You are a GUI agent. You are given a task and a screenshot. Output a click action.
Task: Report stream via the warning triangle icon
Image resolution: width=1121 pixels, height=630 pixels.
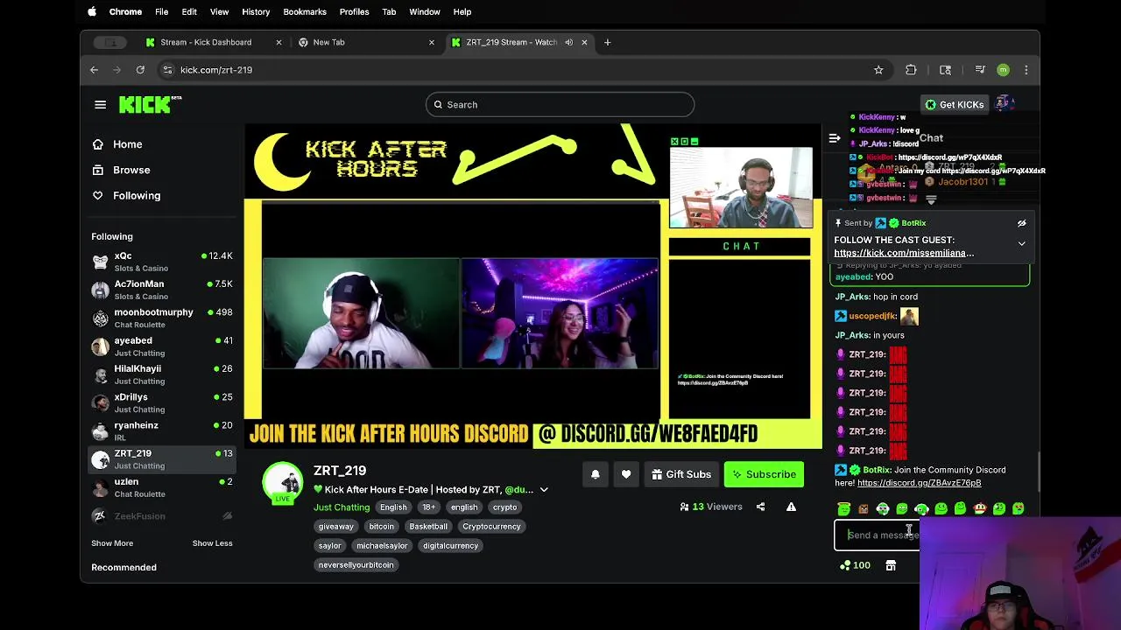click(x=791, y=507)
